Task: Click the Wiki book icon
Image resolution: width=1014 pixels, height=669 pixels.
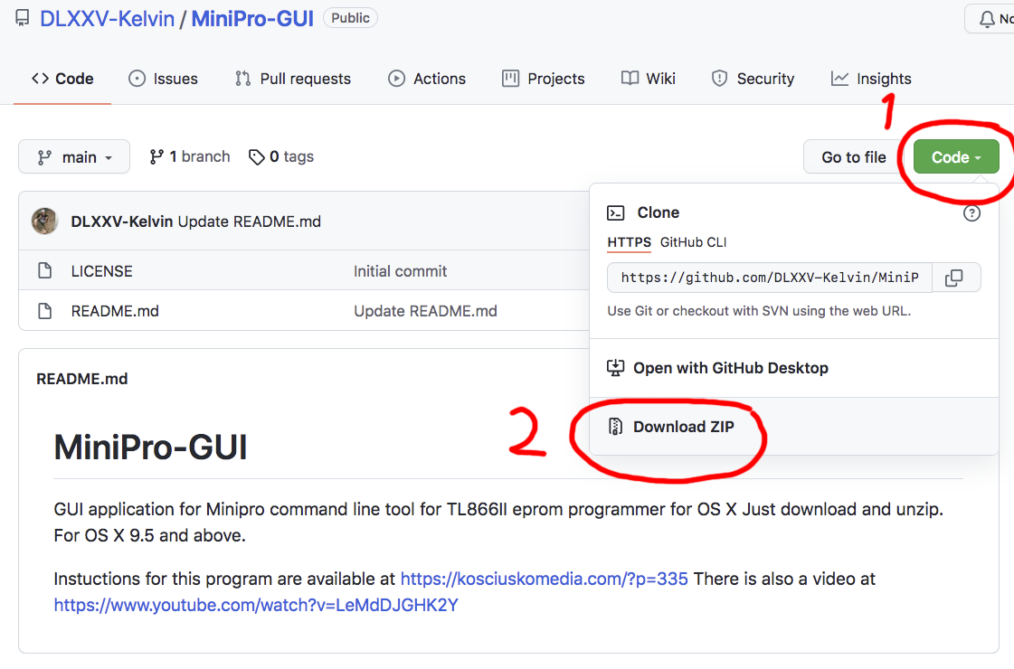Action: pyautogui.click(x=630, y=79)
